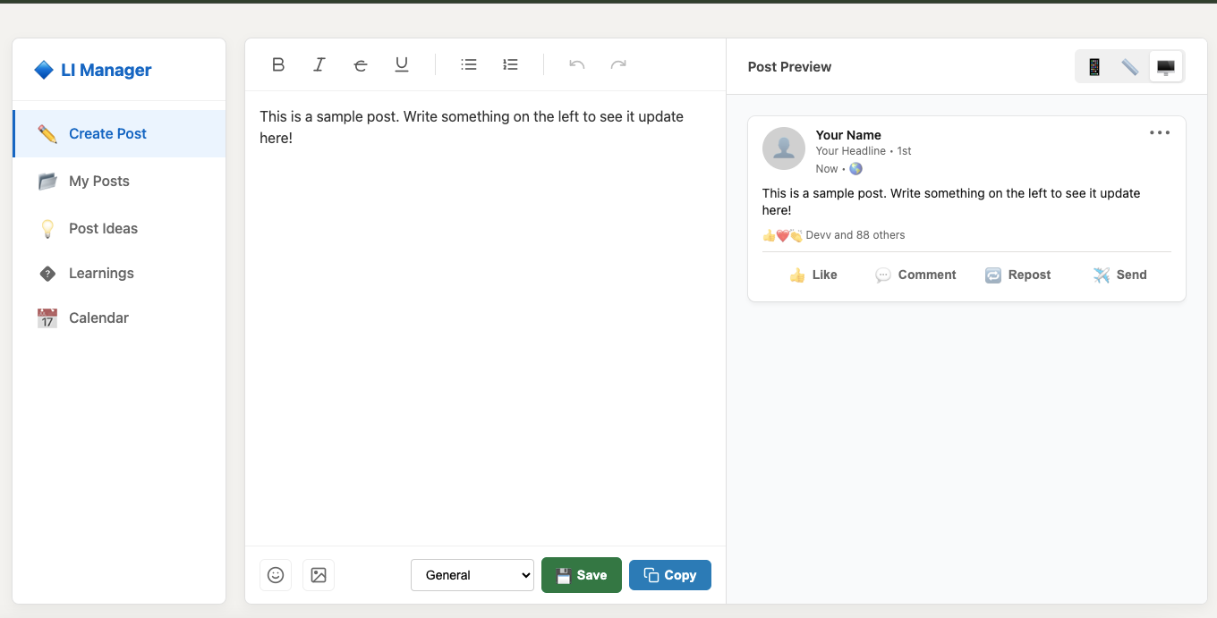Screen dimensions: 1217x618
Task: Apply italic formatting to text
Action: [x=319, y=64]
